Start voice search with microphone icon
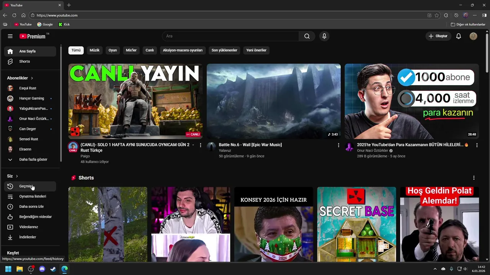 click(324, 36)
